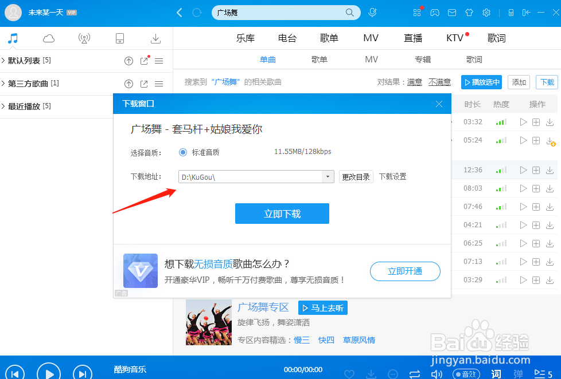Switch to the 乐库 tab

tap(246, 38)
